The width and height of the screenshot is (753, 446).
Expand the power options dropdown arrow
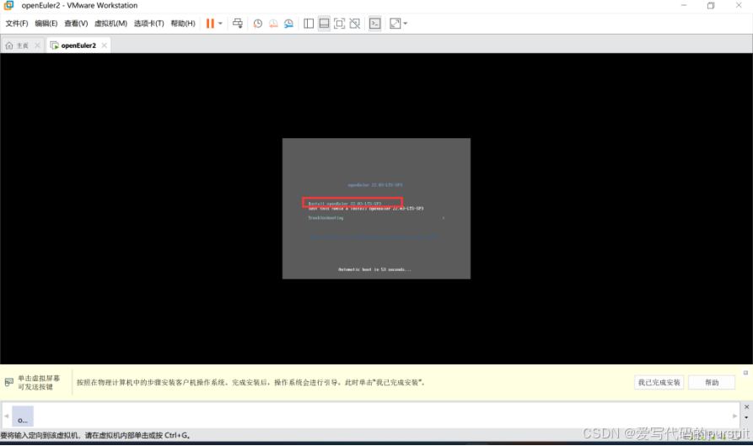[220, 24]
